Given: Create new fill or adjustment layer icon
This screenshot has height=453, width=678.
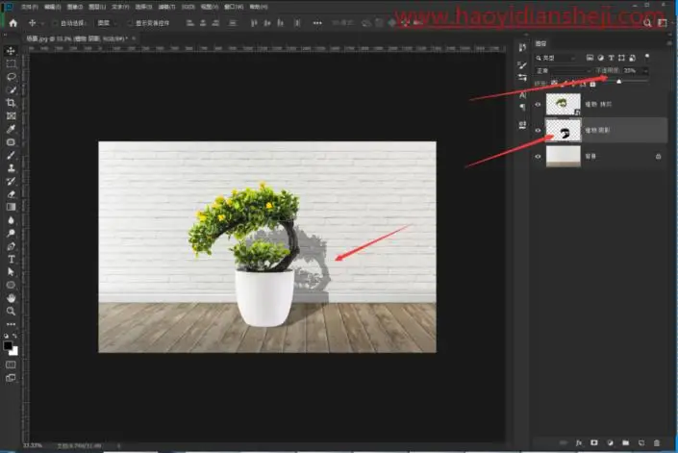Looking at the screenshot, I should (610, 442).
